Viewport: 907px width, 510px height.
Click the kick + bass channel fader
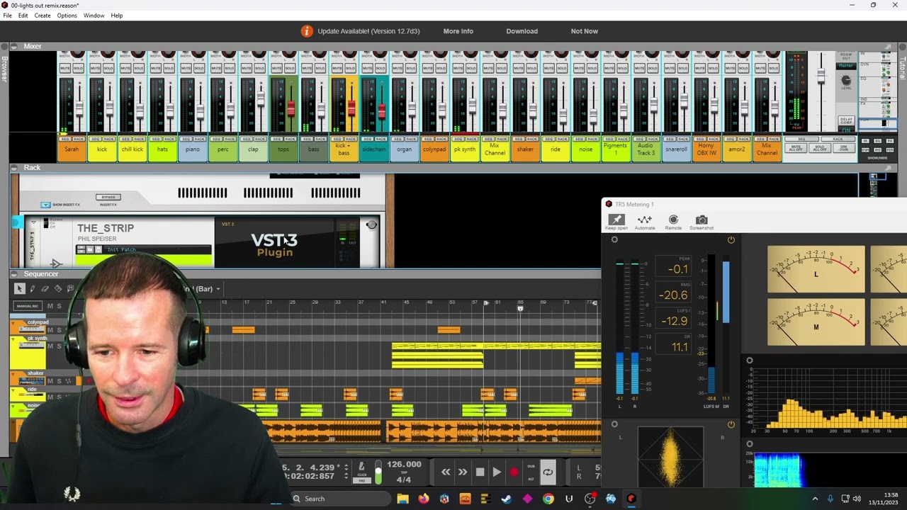point(351,108)
